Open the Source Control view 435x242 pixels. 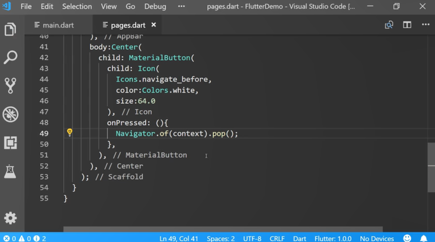point(10,86)
